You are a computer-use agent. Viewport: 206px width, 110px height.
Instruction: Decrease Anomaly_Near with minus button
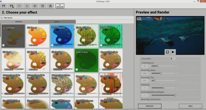150,73
